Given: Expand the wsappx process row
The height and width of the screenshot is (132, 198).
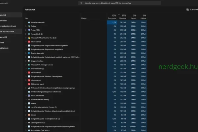Looking at the screenshot, I should pyautogui.click(x=26, y=103).
